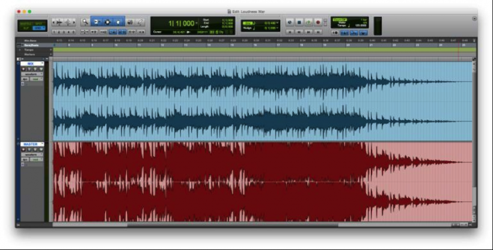The width and height of the screenshot is (493, 250).
Task: Enable Slip edit mode
Action: (x=26, y=29)
